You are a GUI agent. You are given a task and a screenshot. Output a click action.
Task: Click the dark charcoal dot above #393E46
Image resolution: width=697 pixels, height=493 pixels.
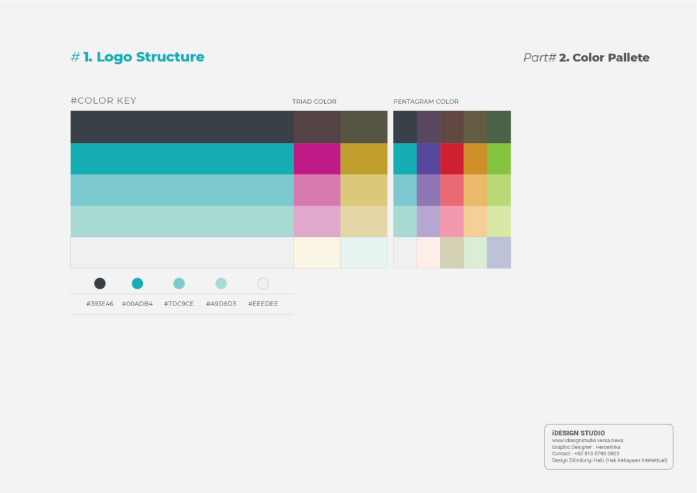pos(100,283)
